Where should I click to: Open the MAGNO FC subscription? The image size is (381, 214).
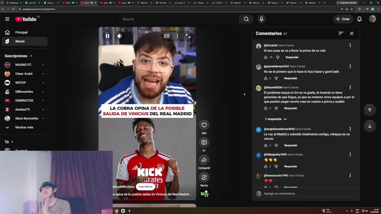point(25,65)
